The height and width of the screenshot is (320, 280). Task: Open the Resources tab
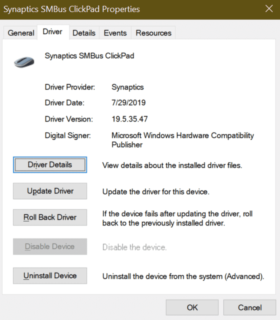coord(153,33)
